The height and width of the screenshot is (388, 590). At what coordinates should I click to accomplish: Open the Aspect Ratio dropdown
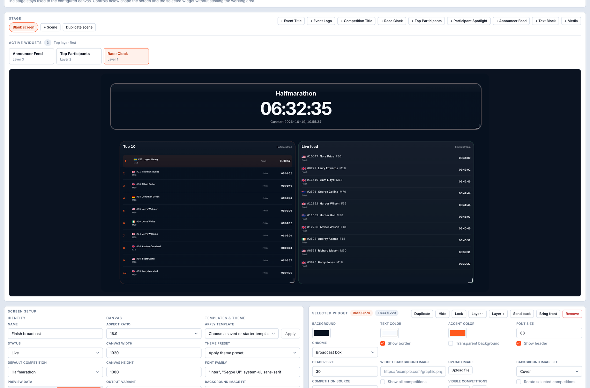[154, 334]
